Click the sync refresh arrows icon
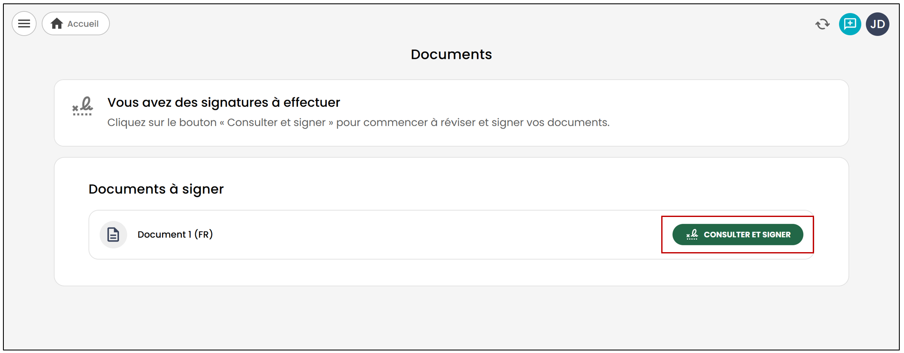Viewport: 904px width, 353px height. [823, 24]
